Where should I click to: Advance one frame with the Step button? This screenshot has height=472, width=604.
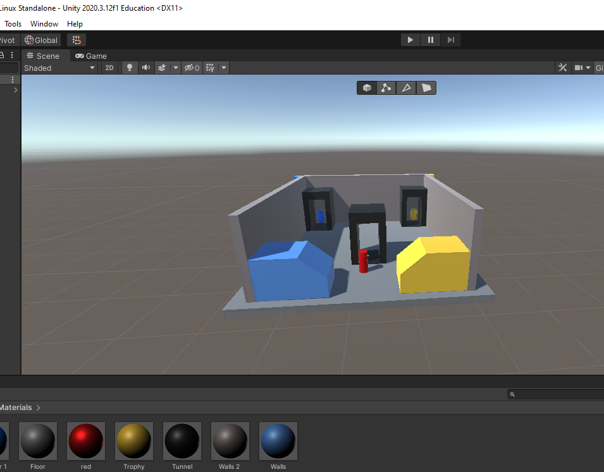tap(451, 40)
